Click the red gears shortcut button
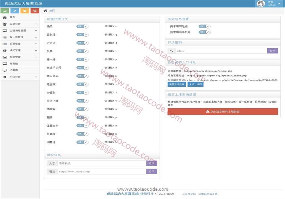The width and height of the screenshot is (285, 199). click(x=35, y=11)
